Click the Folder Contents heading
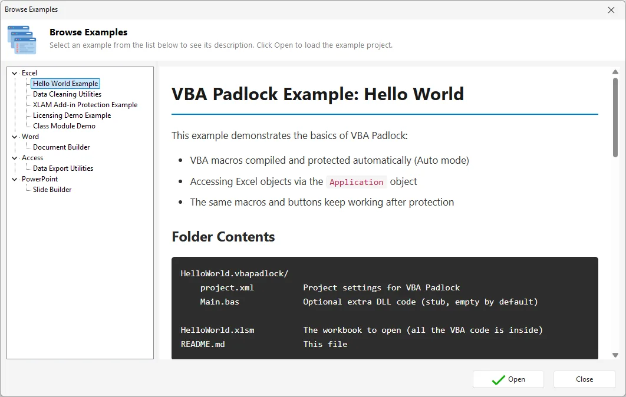Viewport: 626px width, 397px height. [223, 237]
